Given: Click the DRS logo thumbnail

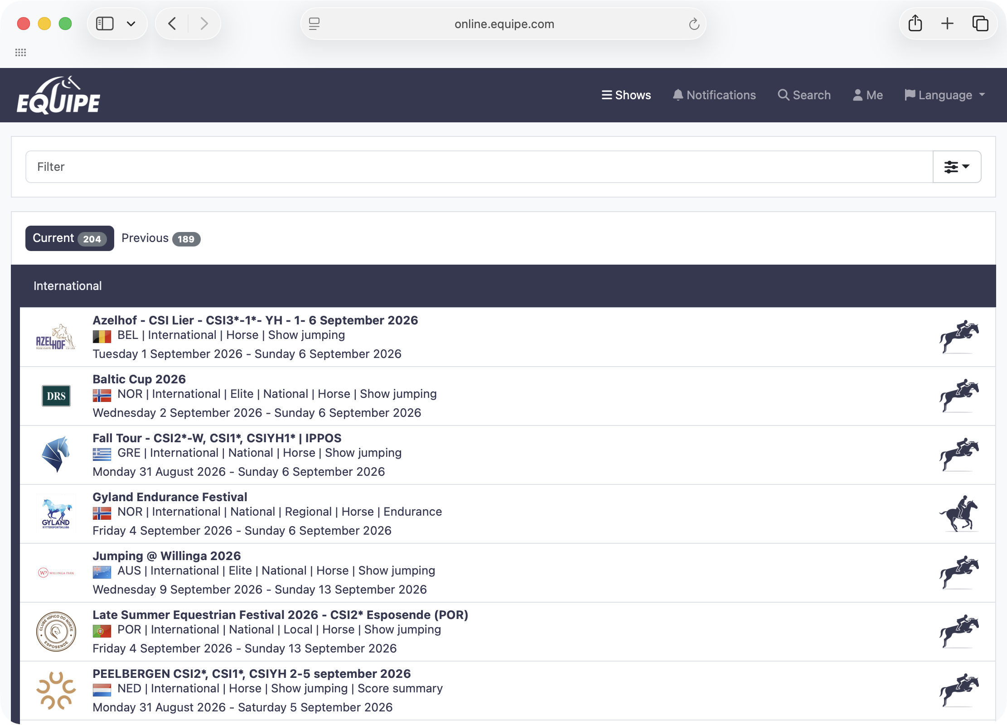Looking at the screenshot, I should 56,396.
